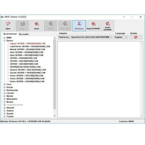Expand the Suzuki tree node

[4, 114]
